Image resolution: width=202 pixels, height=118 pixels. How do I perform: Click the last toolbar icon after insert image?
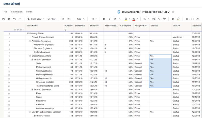click(198, 19)
